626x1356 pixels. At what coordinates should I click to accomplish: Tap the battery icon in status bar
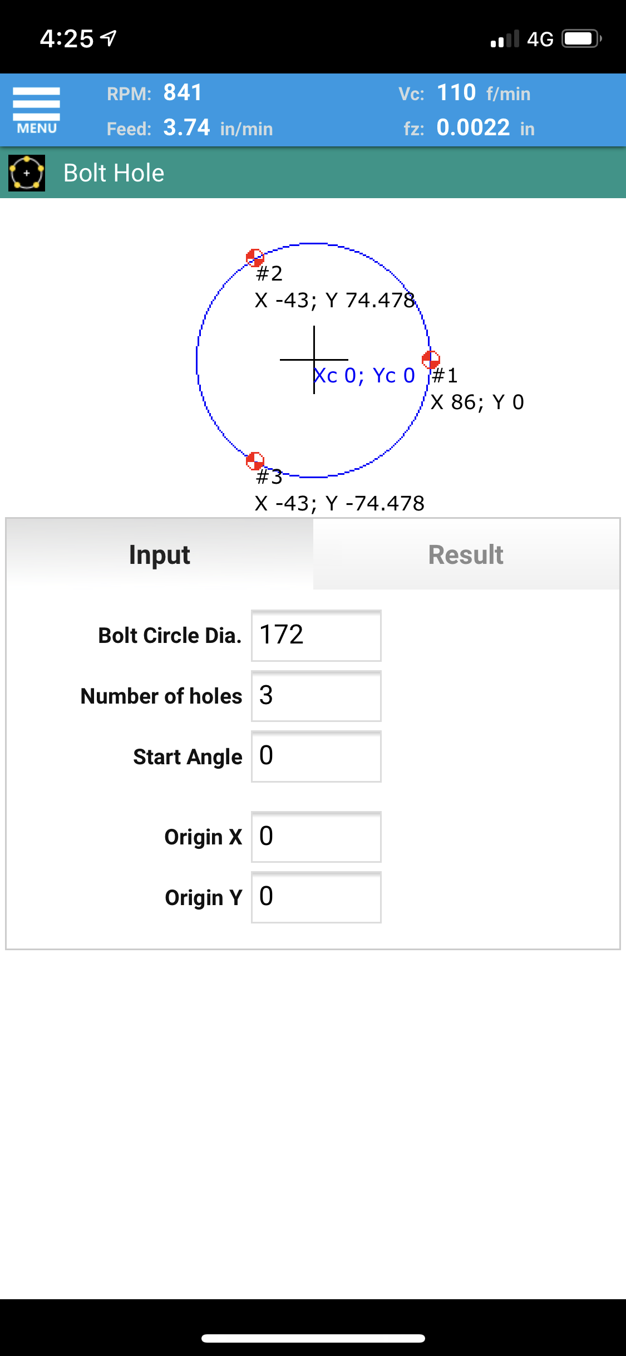[581, 39]
